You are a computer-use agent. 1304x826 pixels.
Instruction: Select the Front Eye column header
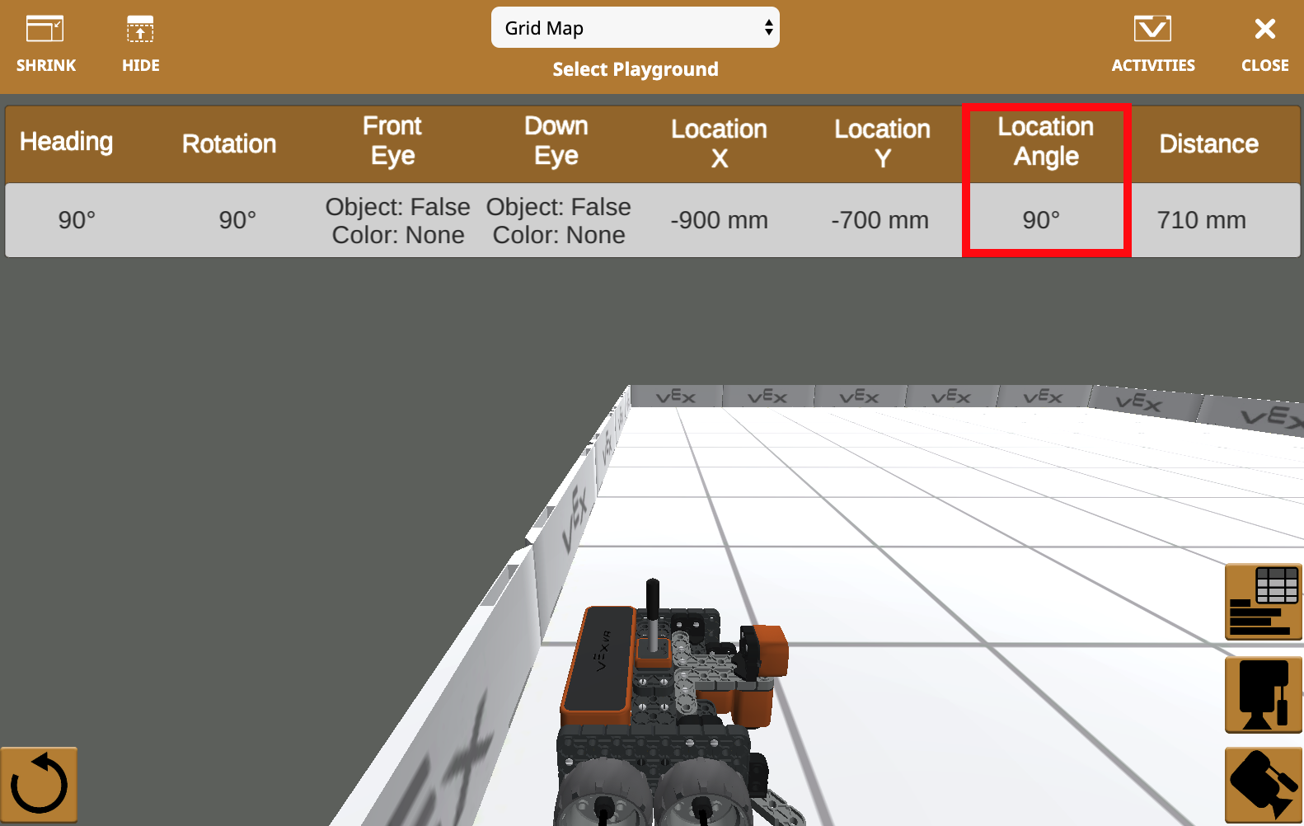[392, 141]
